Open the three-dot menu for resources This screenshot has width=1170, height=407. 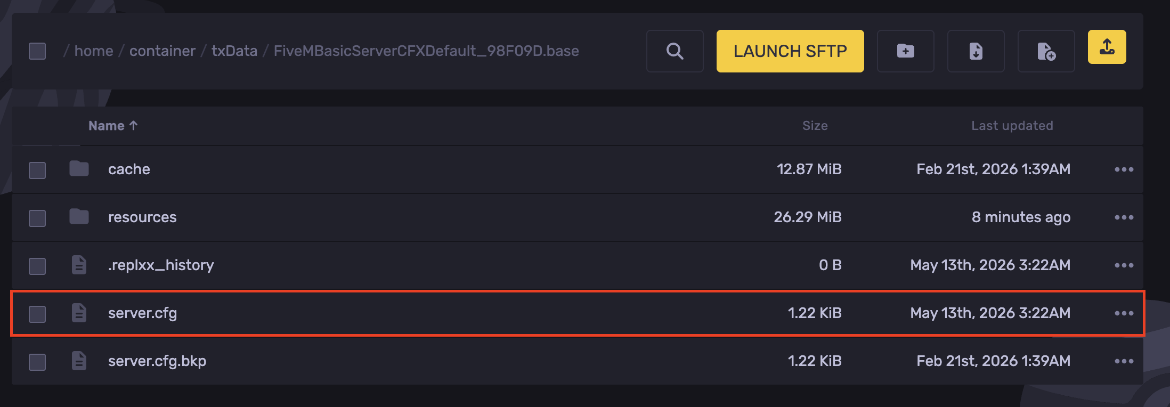(1124, 217)
